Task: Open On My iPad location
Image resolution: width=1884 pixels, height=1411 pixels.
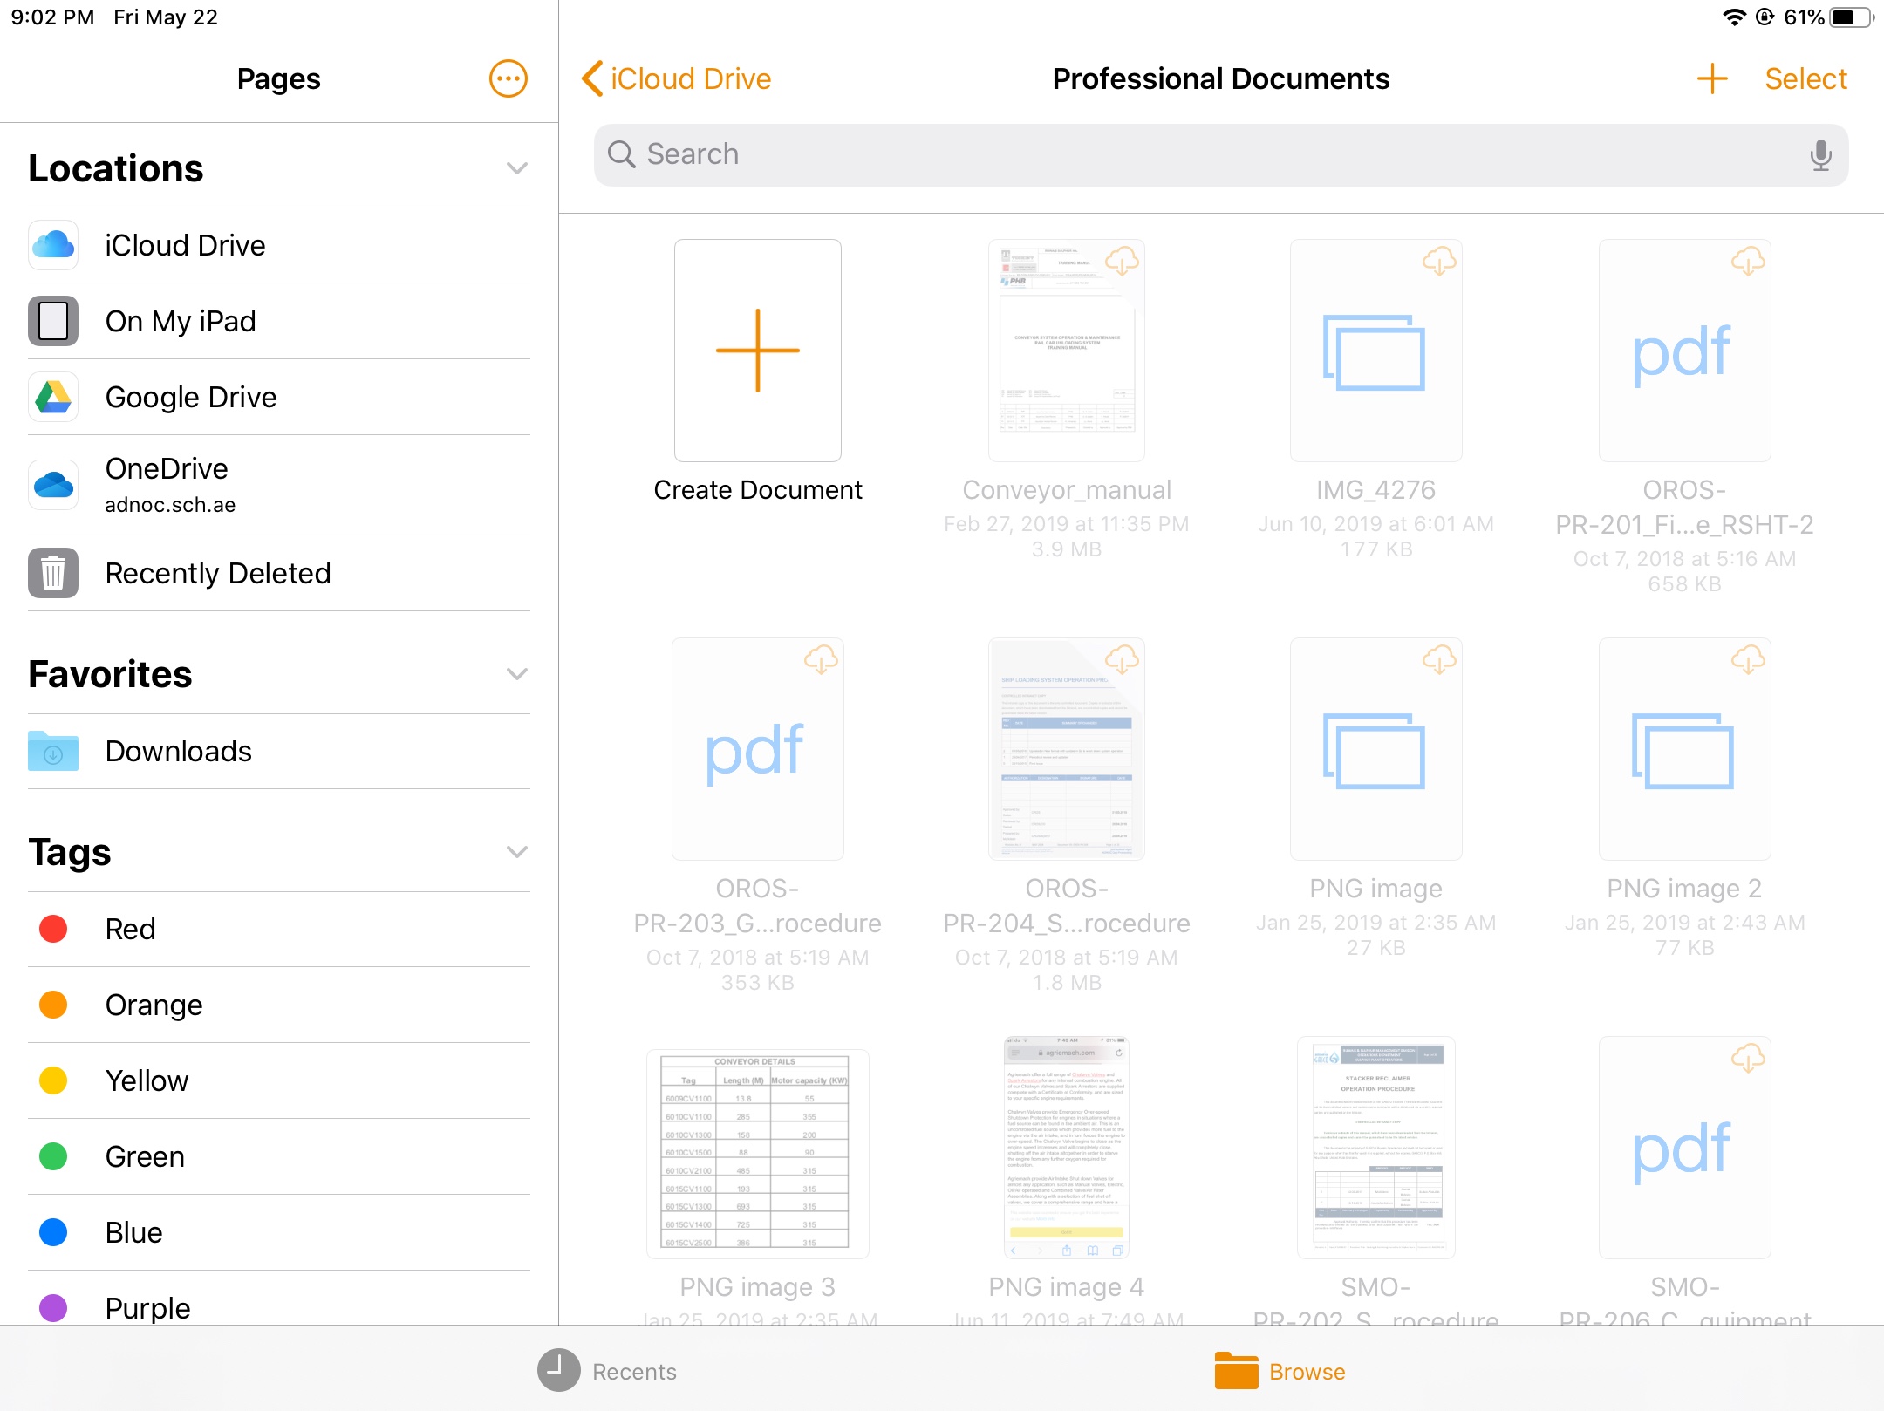Action: [x=180, y=321]
